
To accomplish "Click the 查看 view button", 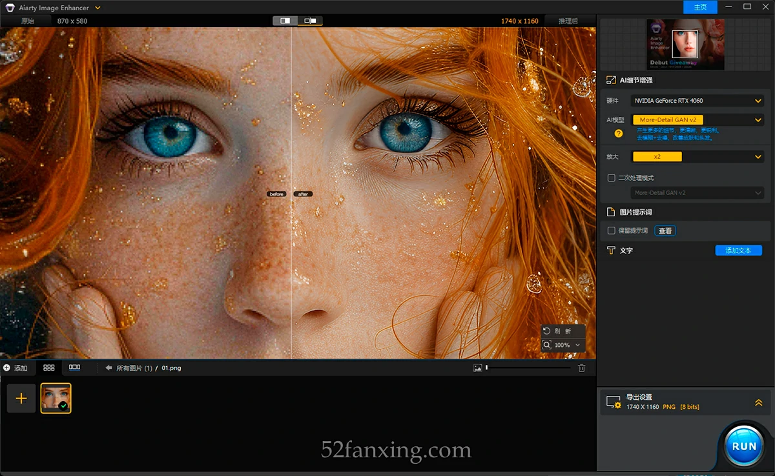I will pos(665,231).
